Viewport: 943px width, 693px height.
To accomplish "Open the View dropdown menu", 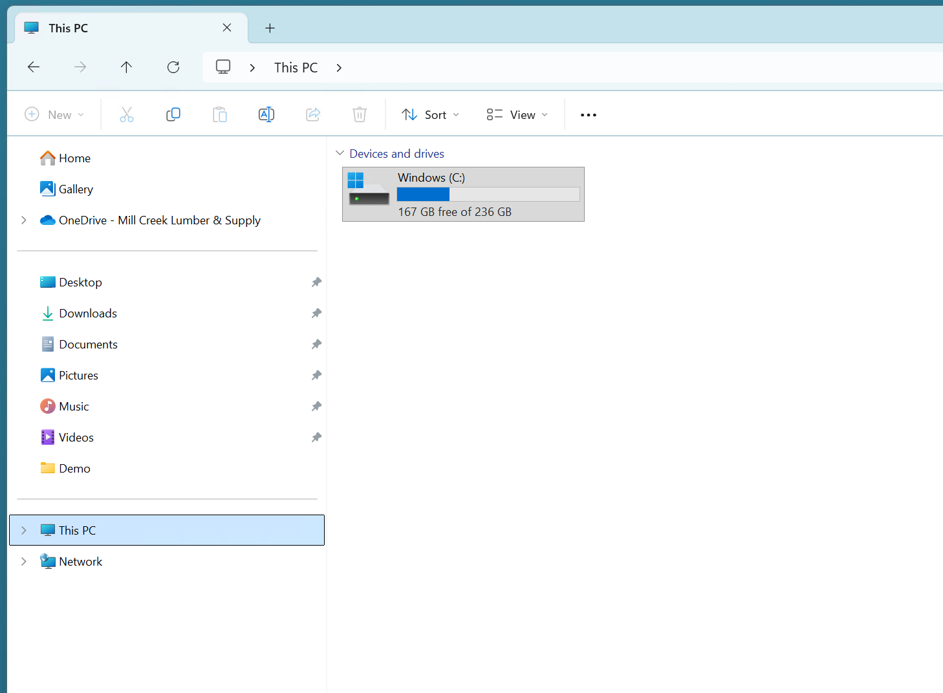I will 517,115.
